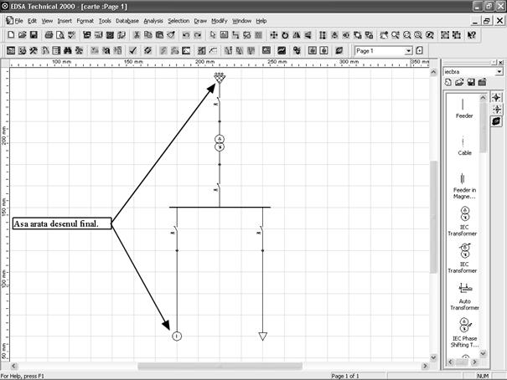Click the Cut scissors icon

(137, 35)
